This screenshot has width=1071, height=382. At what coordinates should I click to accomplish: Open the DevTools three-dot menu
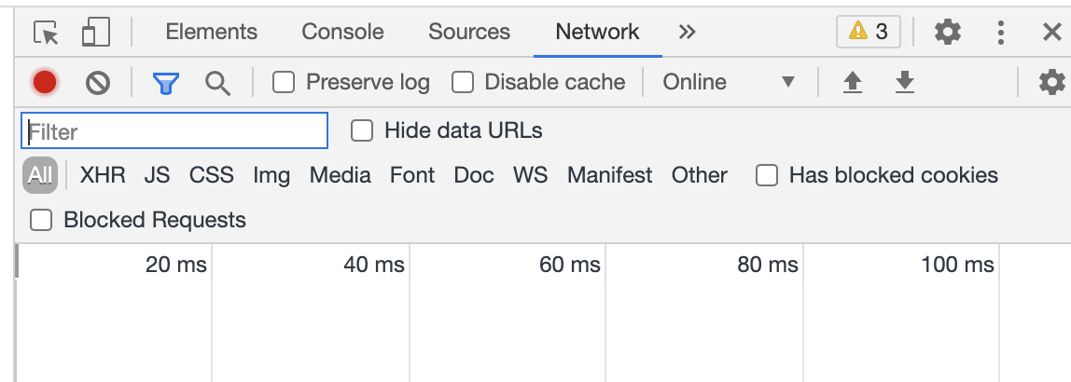1001,33
